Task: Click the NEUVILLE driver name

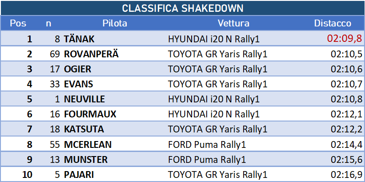Action: 84,99
